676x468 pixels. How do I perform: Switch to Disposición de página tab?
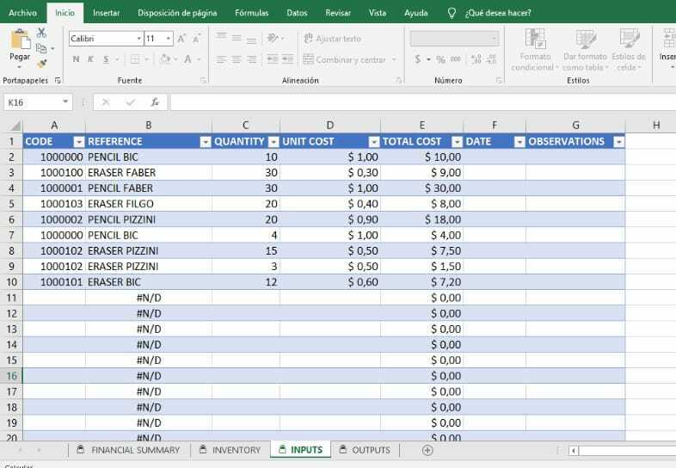pos(177,13)
